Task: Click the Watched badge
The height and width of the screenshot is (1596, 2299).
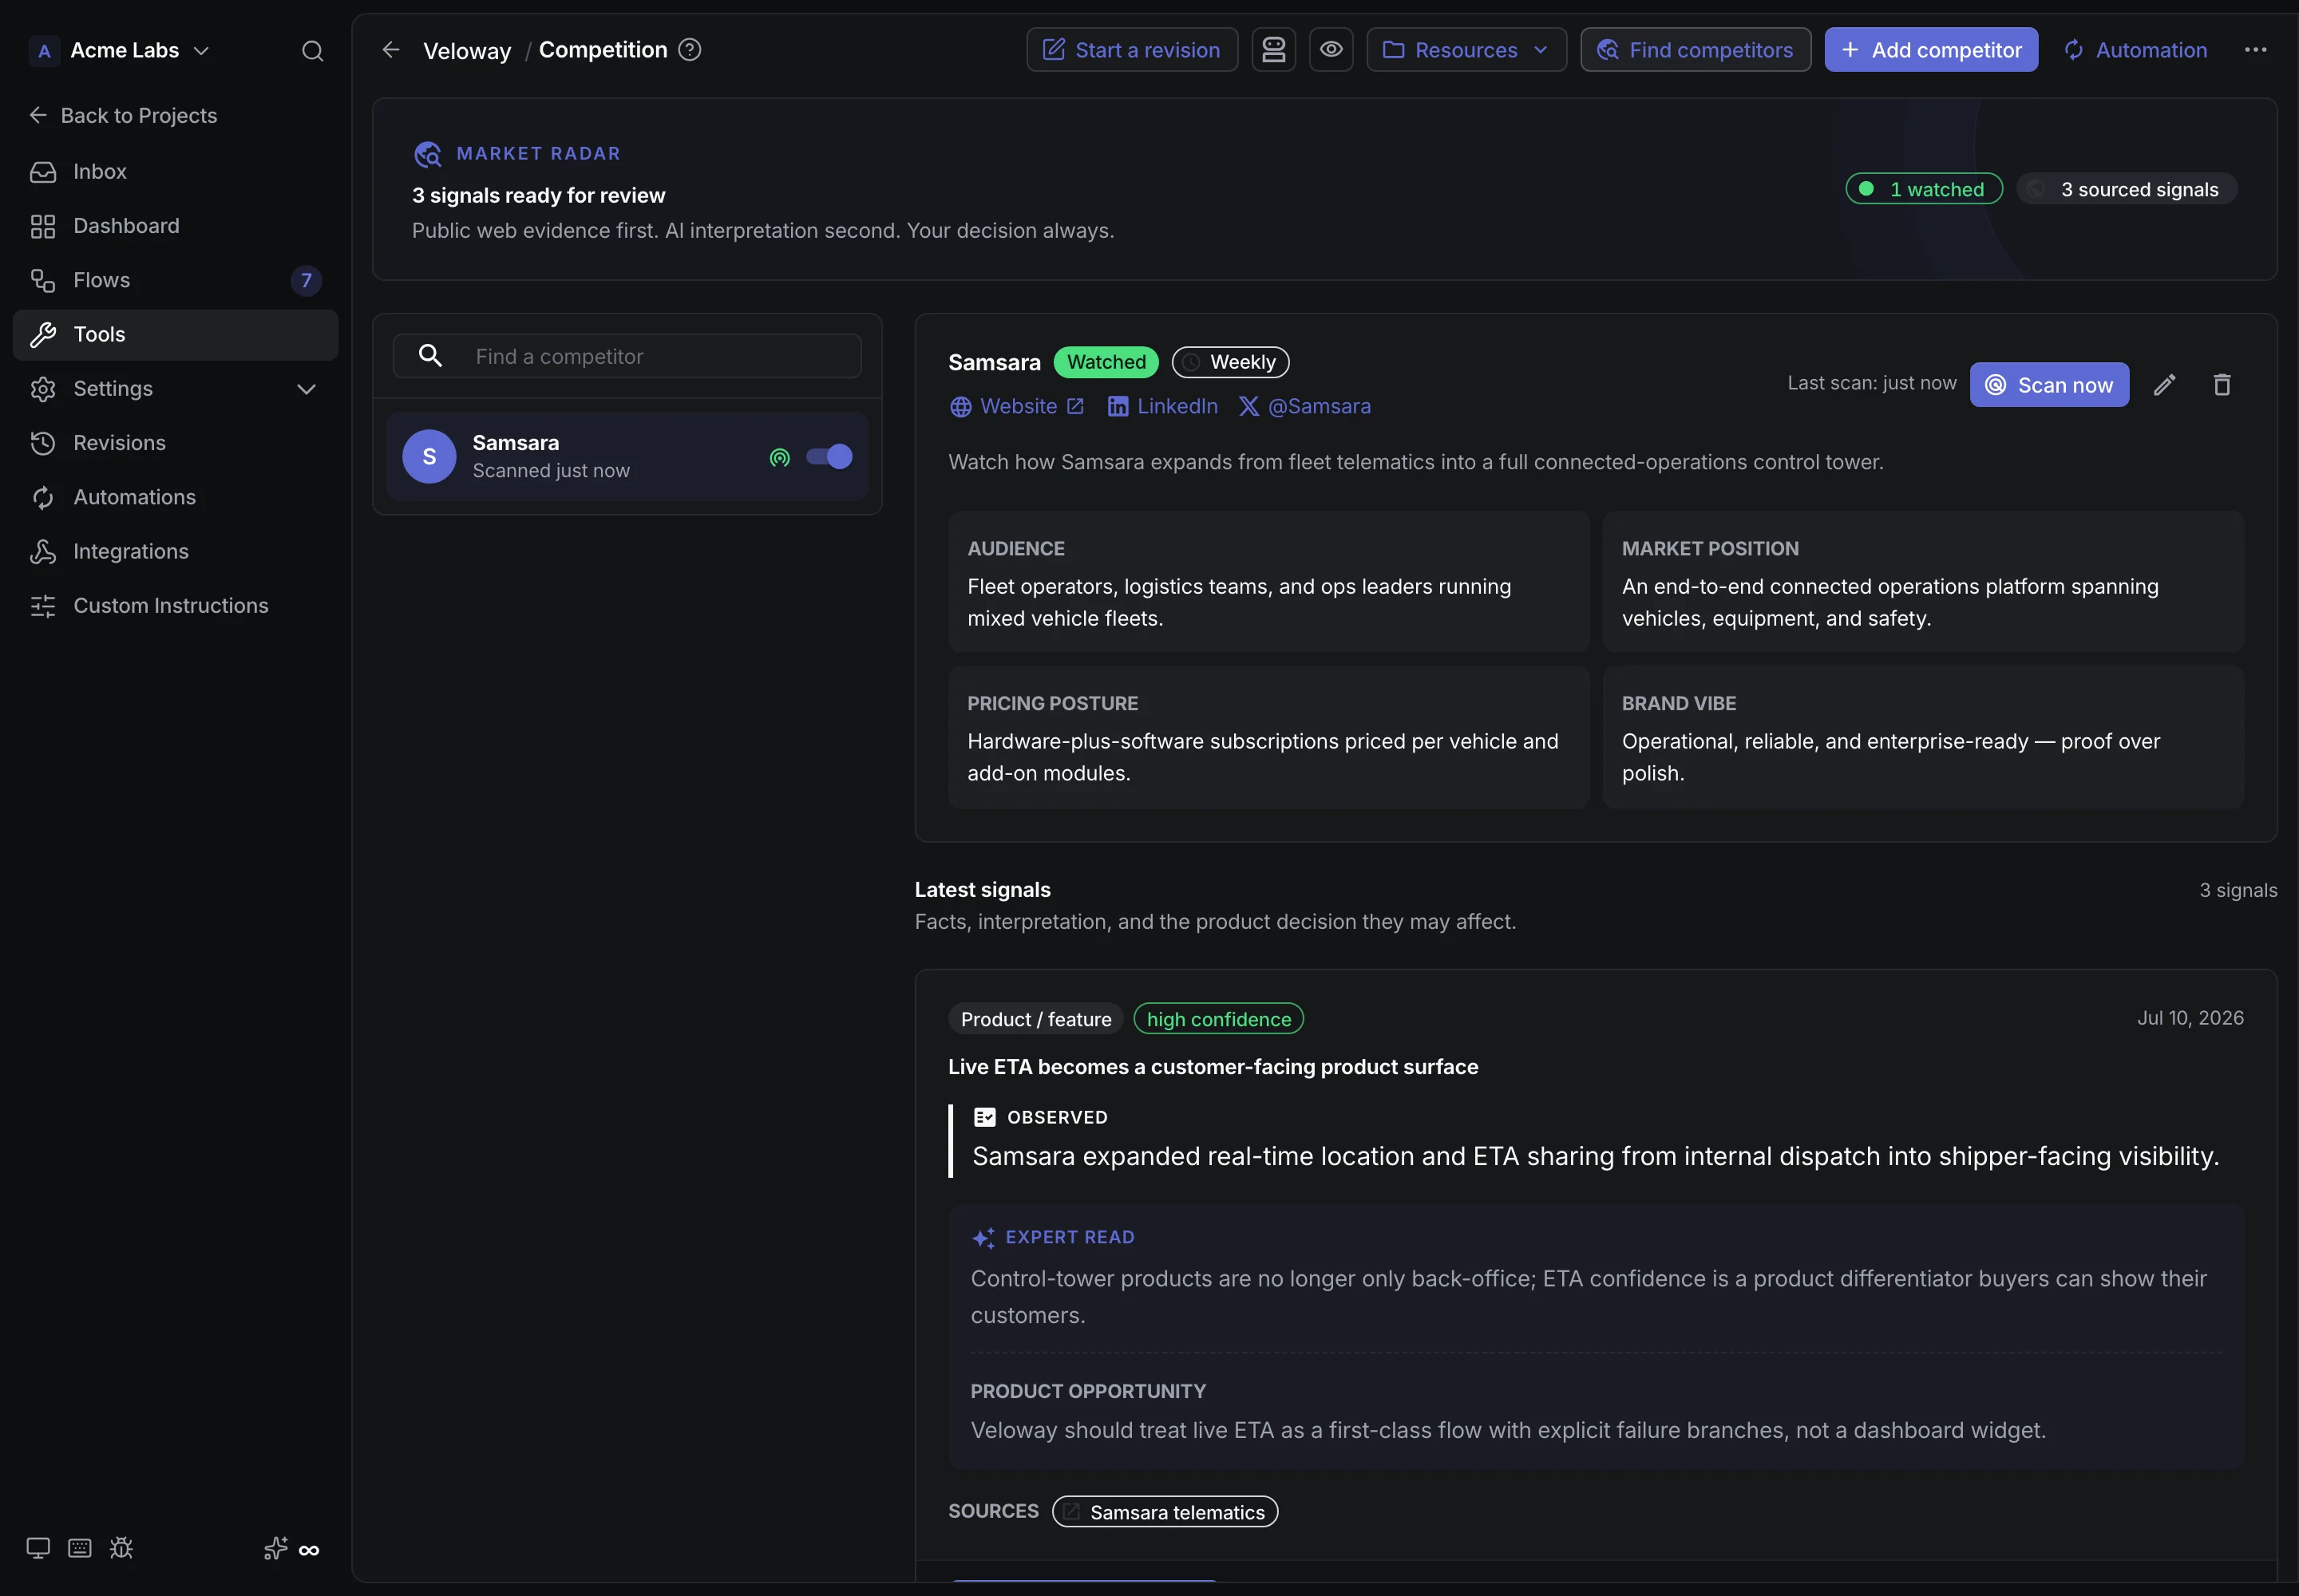Action: [x=1106, y=362]
